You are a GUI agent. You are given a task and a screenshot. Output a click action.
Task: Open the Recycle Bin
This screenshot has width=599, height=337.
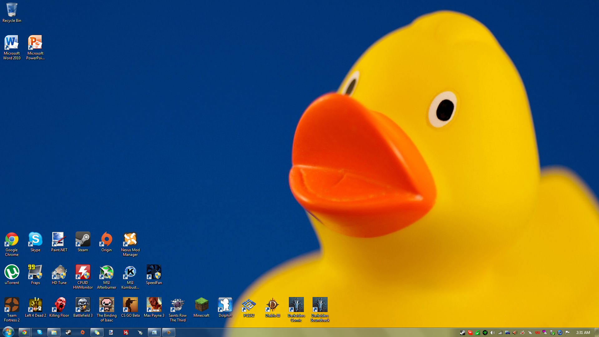coord(12,10)
